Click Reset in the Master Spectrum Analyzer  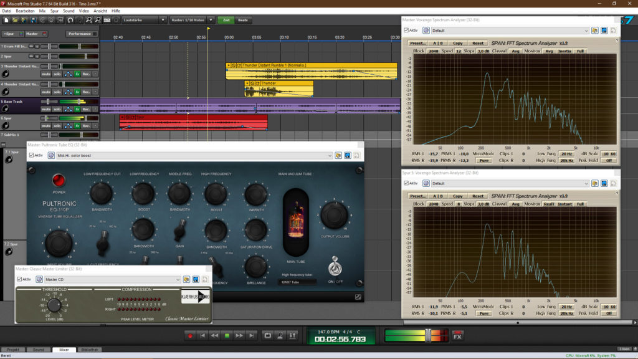coord(478,43)
